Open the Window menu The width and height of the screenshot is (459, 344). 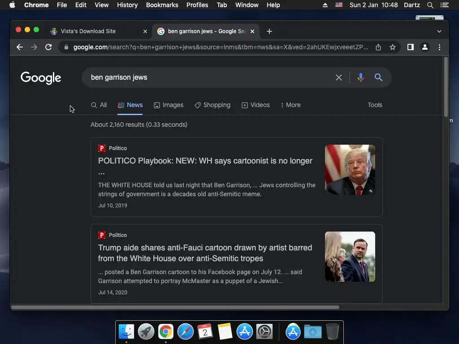247,5
